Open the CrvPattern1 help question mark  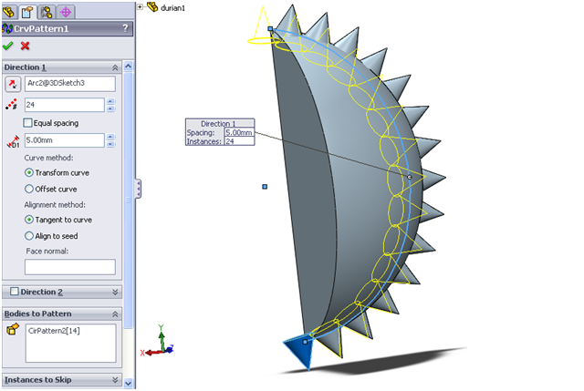pos(126,28)
